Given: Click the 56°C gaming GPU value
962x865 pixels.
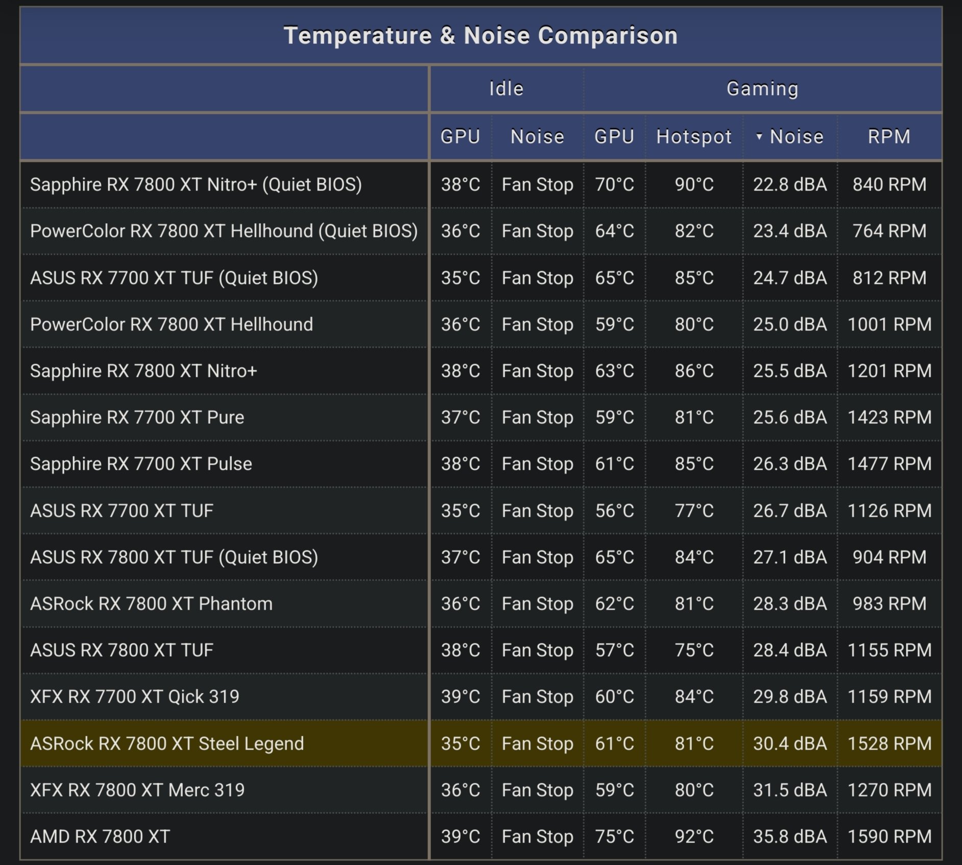Looking at the screenshot, I should (x=614, y=511).
